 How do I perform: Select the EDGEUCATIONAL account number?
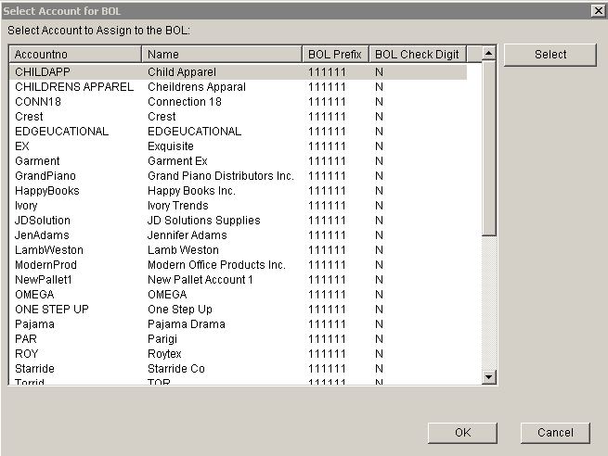(x=61, y=132)
